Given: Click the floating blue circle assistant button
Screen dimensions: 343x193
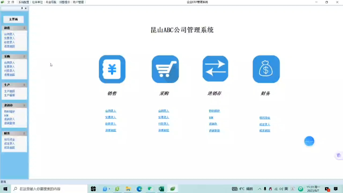Looking at the screenshot, I should (309, 141).
